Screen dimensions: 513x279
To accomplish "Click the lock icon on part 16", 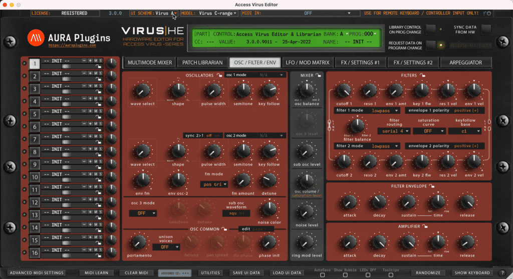I will point(98,255).
